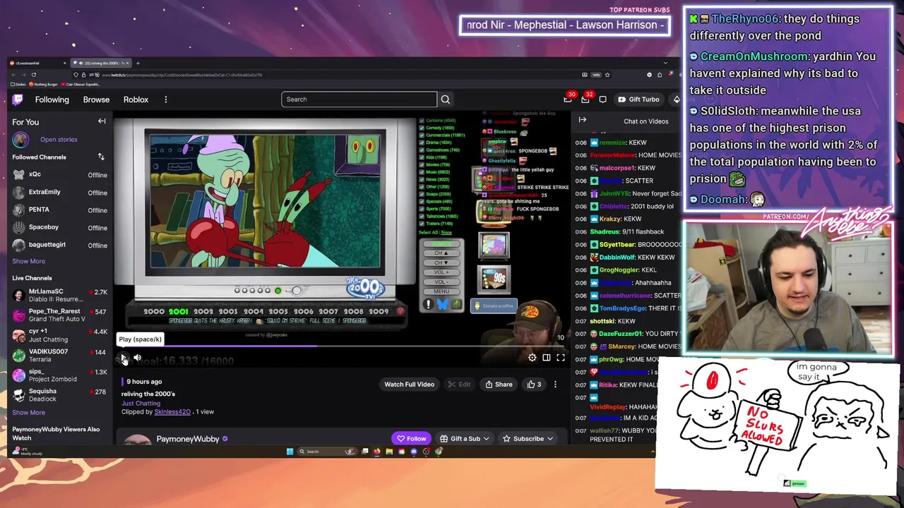Open Gift a Sub dropdown

point(463,439)
